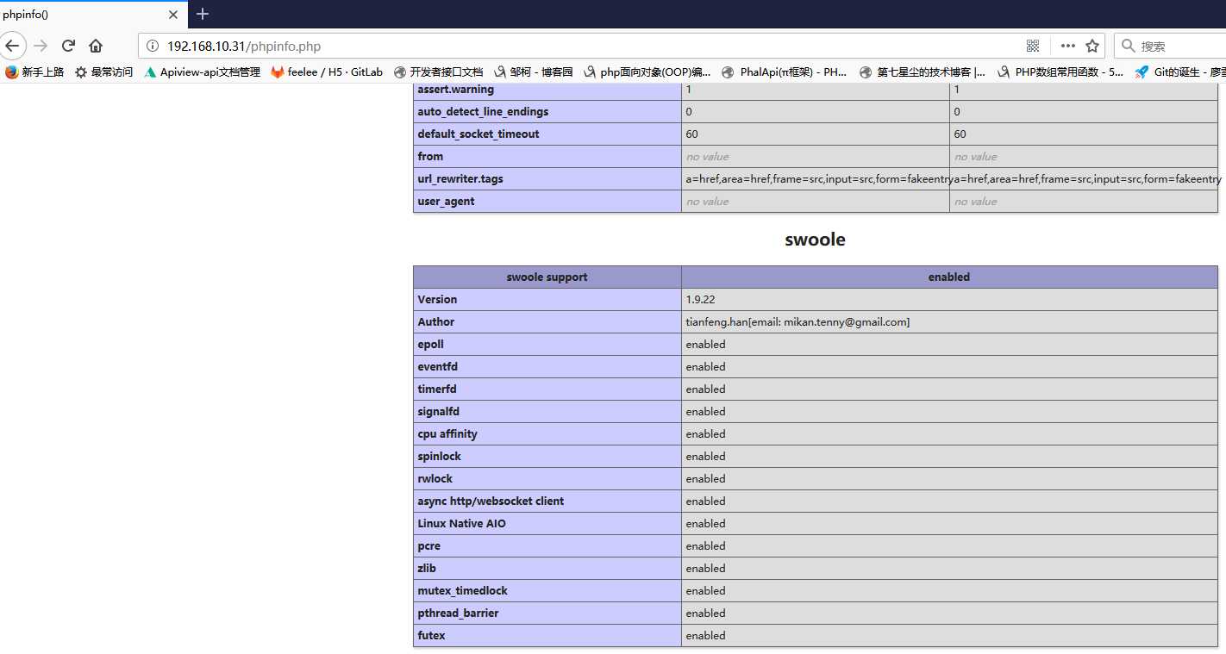Click the pthread_barrier row label
This screenshot has height=654, width=1226.
coord(458,613)
